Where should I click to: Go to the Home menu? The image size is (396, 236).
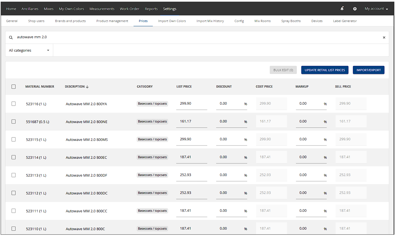11,9
